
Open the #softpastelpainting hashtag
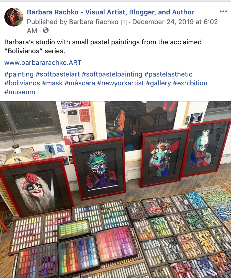pos(112,74)
